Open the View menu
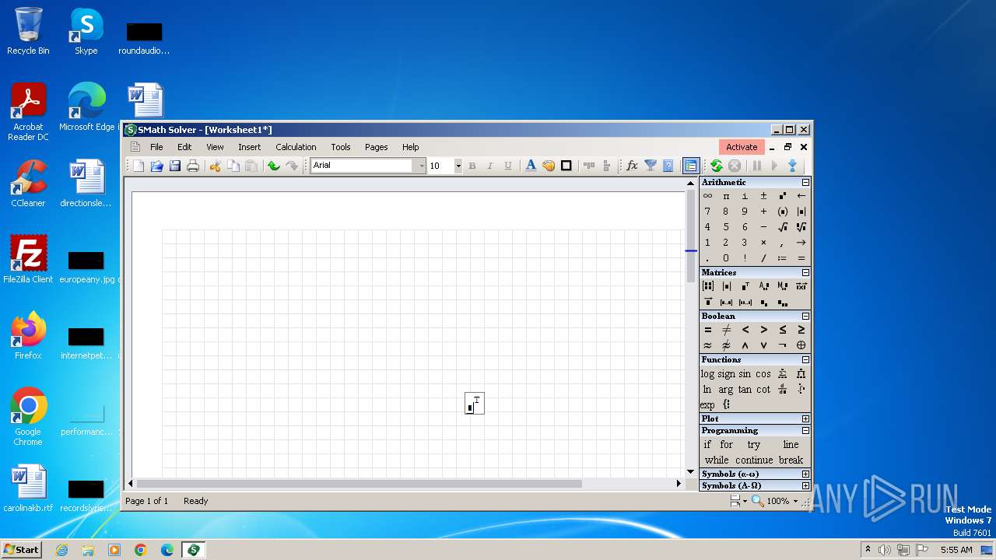 click(215, 147)
